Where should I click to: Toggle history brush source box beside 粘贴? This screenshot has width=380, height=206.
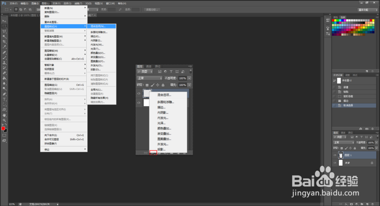334,92
